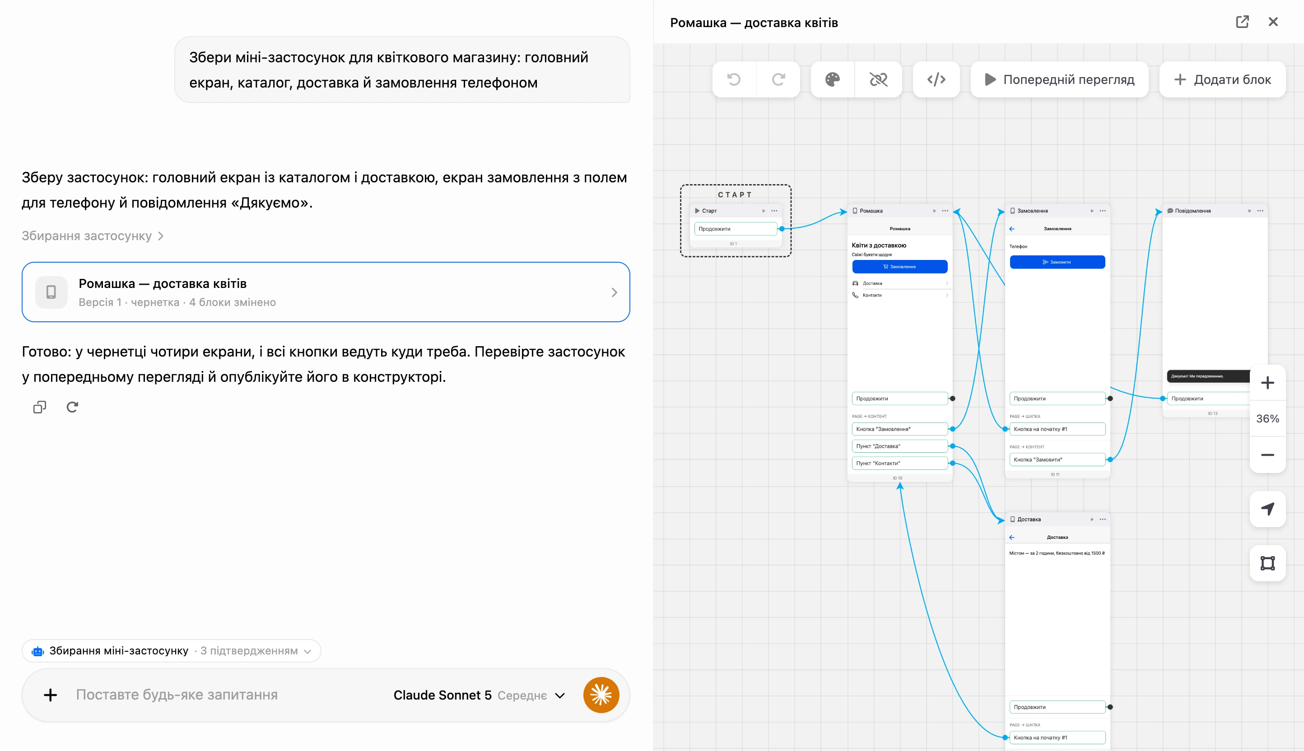Image resolution: width=1304 pixels, height=751 pixels.
Task: Expand Збирання застосунку steps
Action: point(93,236)
